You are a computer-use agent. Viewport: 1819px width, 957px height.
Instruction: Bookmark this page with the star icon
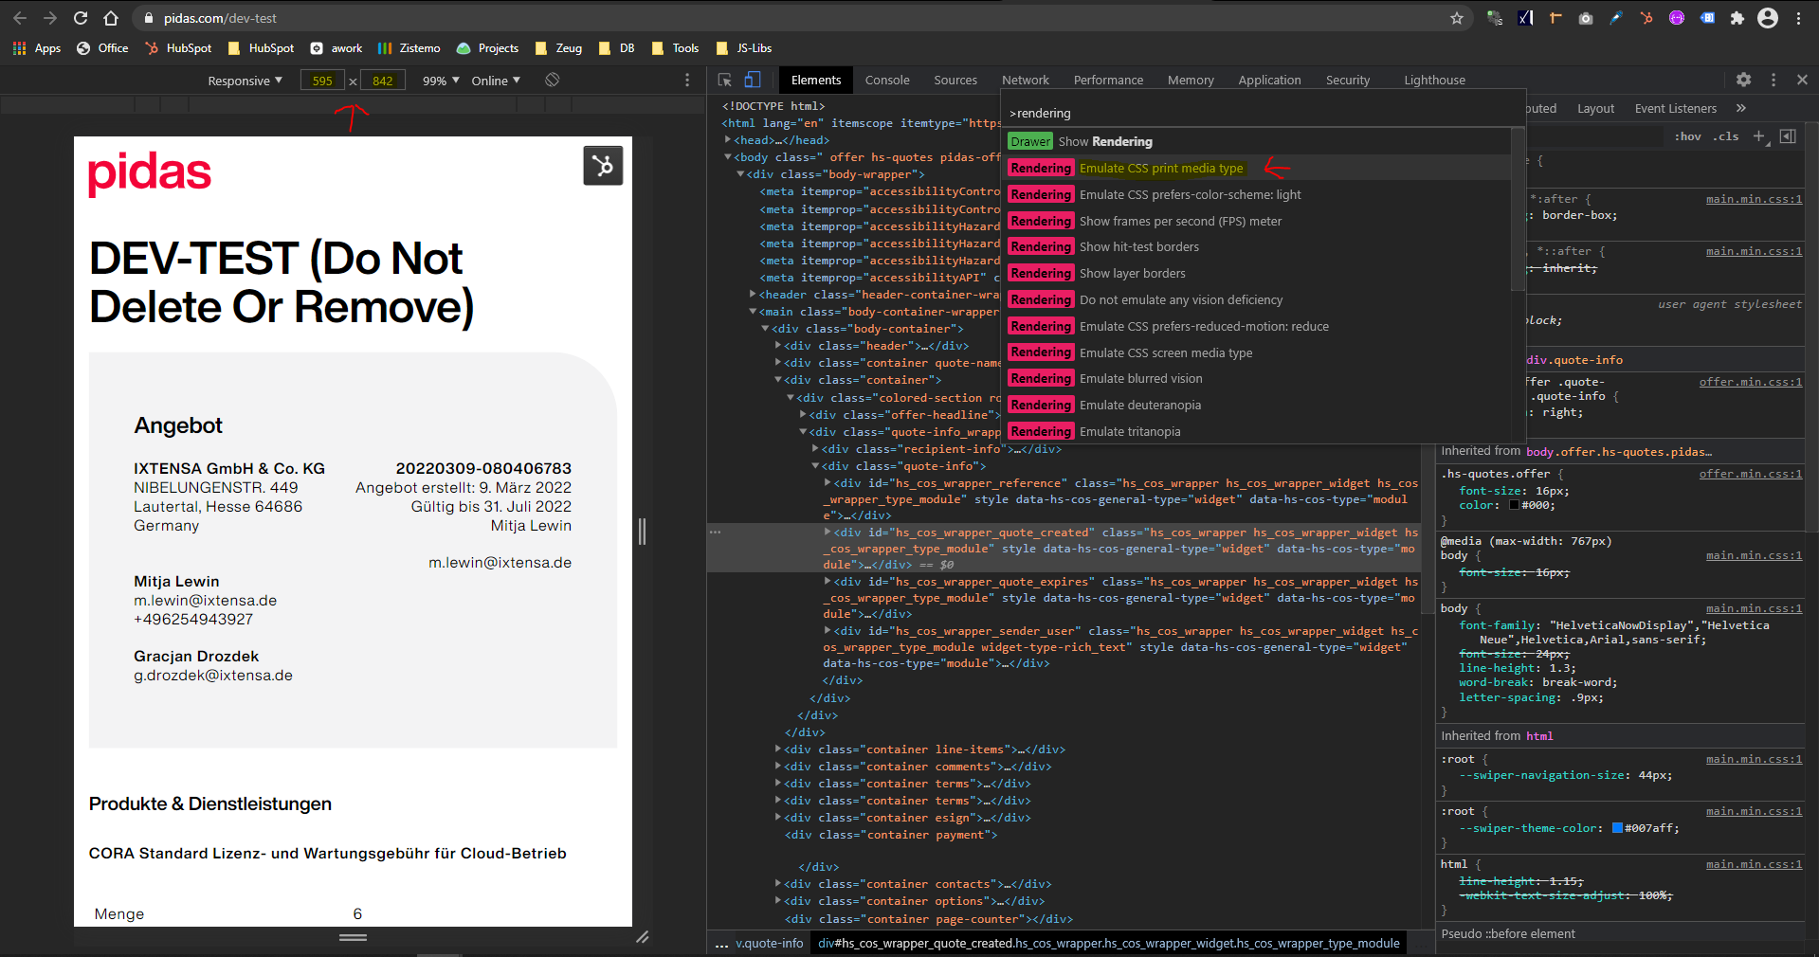click(1456, 18)
